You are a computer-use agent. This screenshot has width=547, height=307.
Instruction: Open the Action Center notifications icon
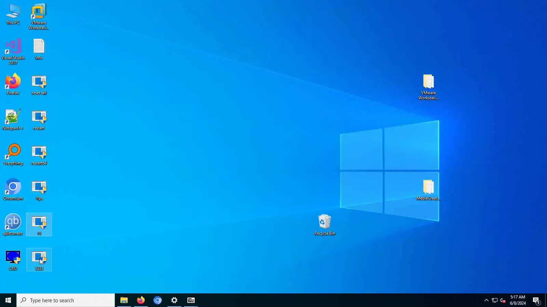536,300
